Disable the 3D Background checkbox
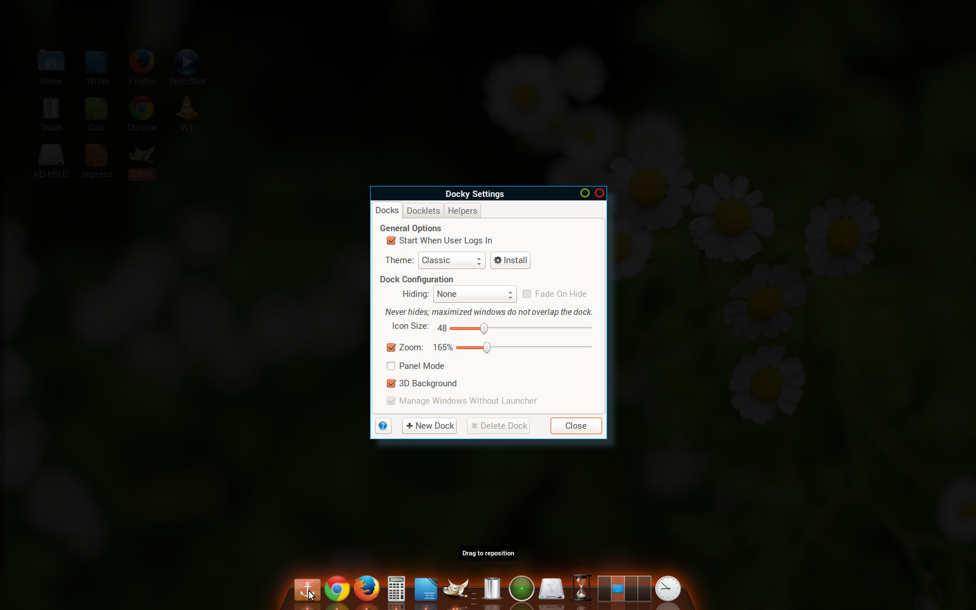Image resolution: width=976 pixels, height=610 pixels. [x=392, y=383]
